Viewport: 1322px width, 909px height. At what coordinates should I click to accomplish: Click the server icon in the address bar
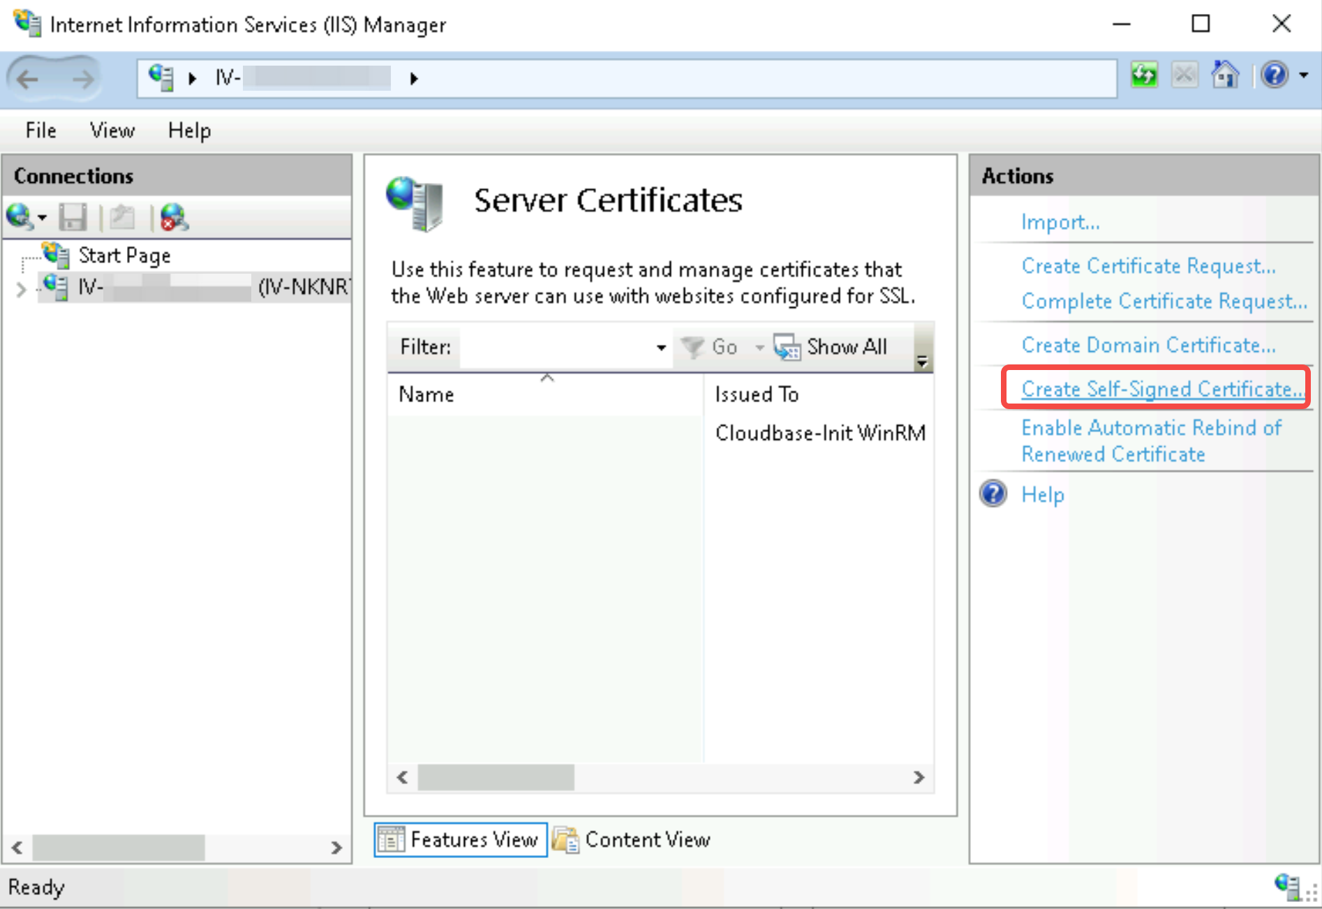(x=161, y=77)
